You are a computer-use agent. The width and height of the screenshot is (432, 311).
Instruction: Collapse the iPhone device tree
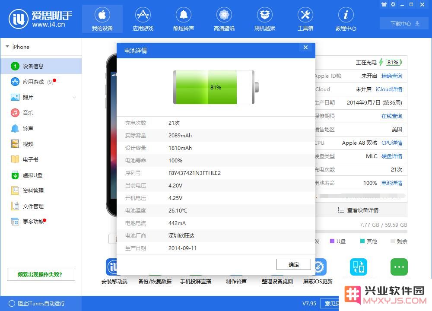tap(7, 47)
